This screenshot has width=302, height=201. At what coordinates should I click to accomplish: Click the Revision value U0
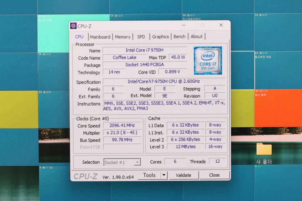[215, 96]
